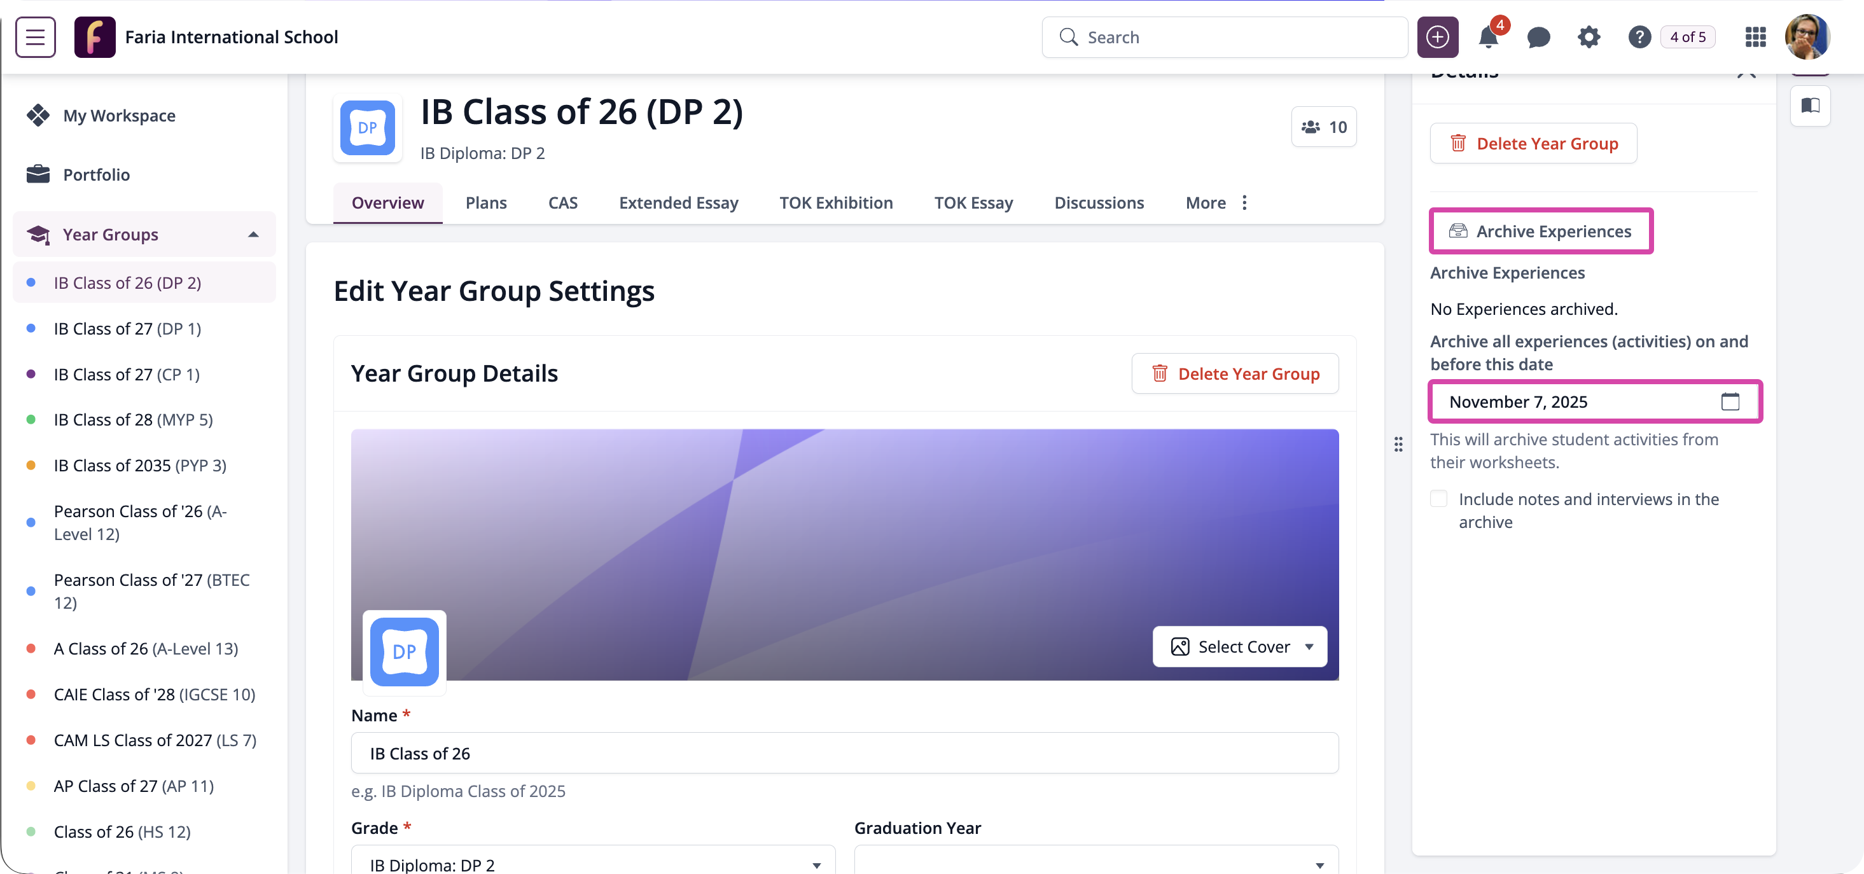1864x874 pixels.
Task: Click Delete Year Group in Year Group Details
Action: coord(1235,374)
